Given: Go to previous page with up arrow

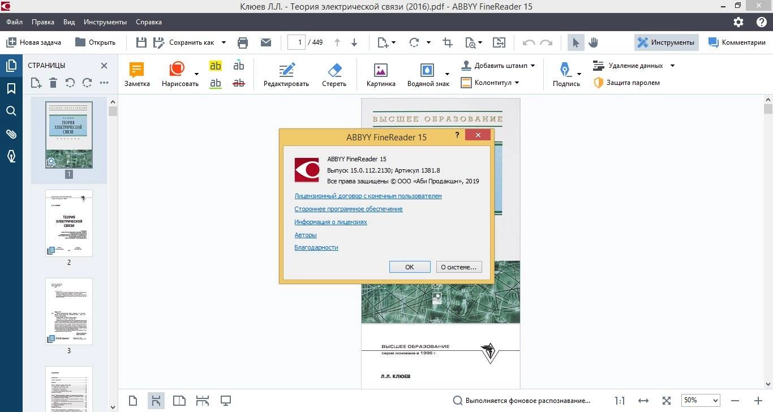Looking at the screenshot, I should coord(337,42).
